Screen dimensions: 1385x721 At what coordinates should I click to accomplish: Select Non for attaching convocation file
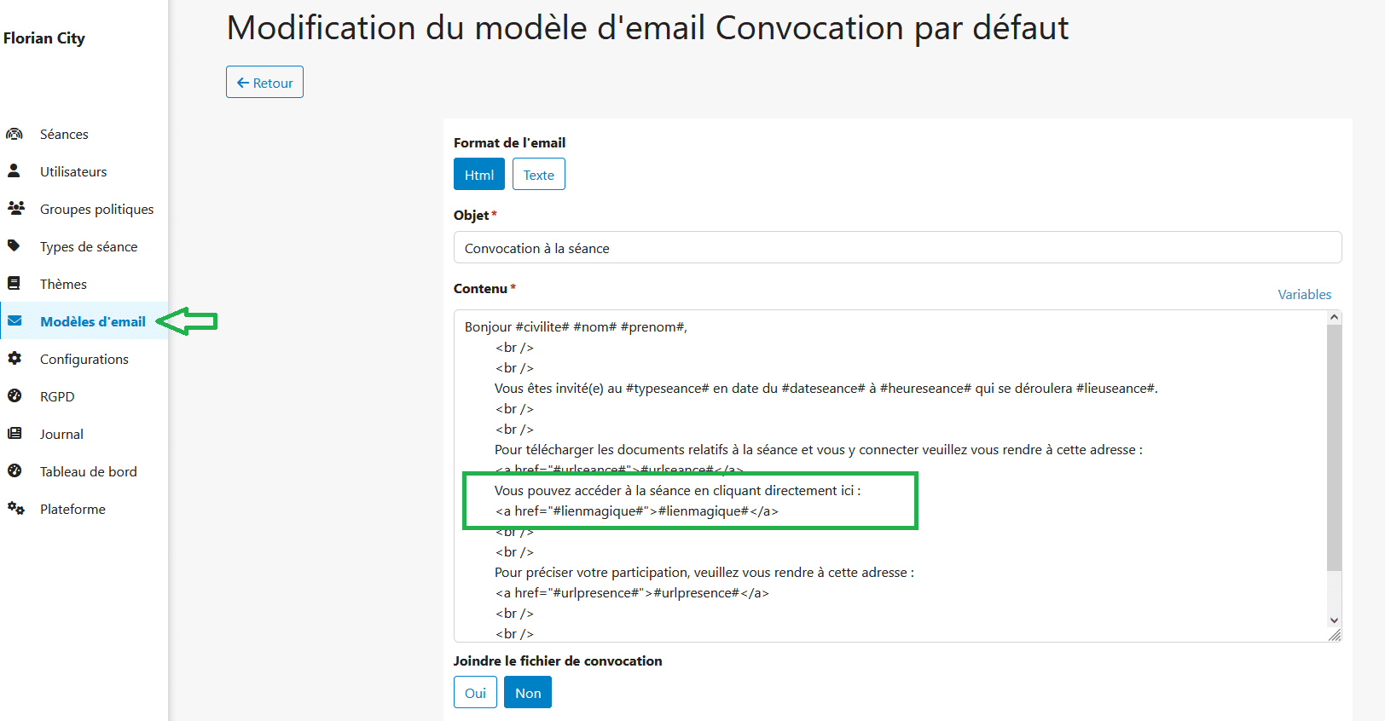pyautogui.click(x=528, y=692)
